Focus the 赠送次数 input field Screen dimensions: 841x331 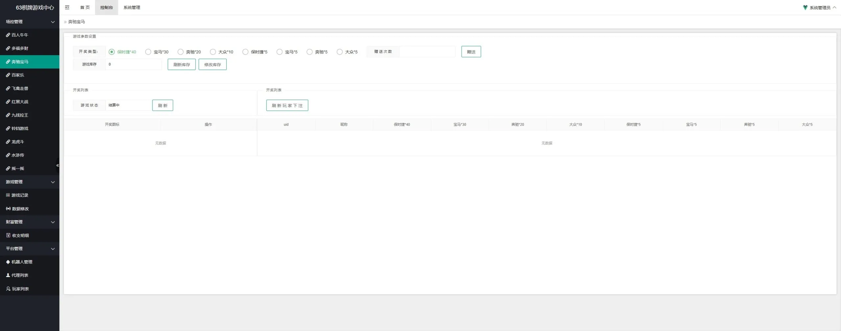[427, 52]
